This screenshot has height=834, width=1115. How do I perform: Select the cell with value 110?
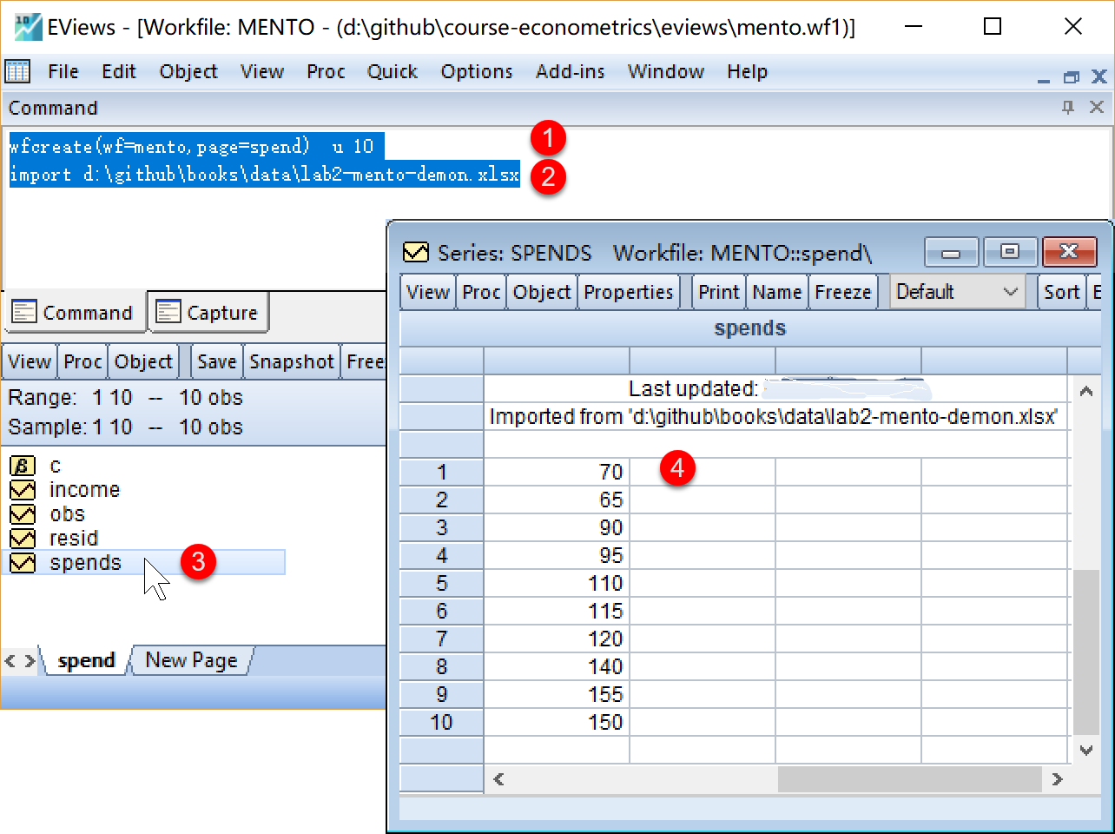click(x=557, y=583)
